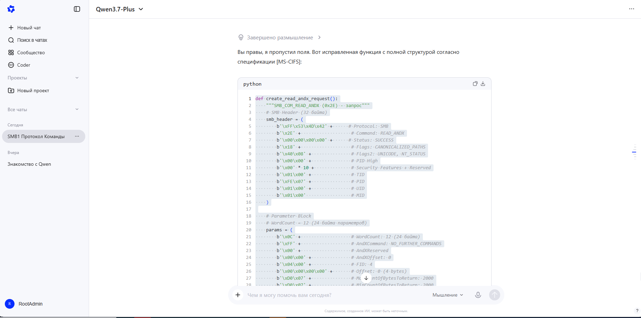
Task: Open chat search magnifier icon
Action: pos(11,40)
